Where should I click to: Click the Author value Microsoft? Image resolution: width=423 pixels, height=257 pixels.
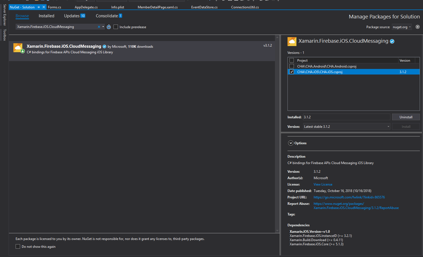[321, 178]
